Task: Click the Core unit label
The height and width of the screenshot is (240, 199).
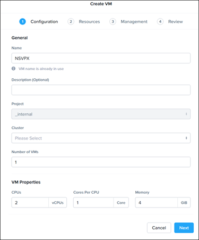Action: (x=121, y=203)
